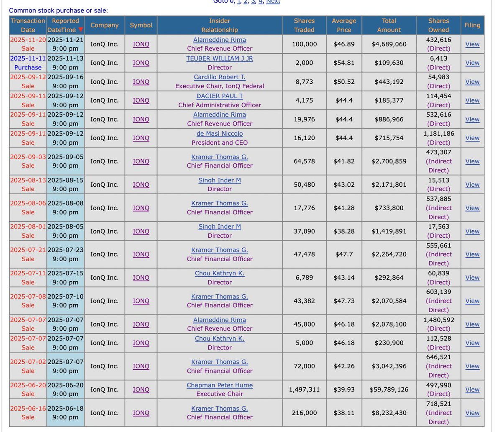View filing for Cardillo $443,192 sale

pyautogui.click(x=472, y=82)
